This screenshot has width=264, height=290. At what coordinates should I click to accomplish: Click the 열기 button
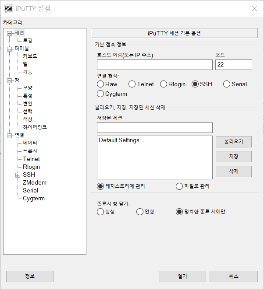182,276
